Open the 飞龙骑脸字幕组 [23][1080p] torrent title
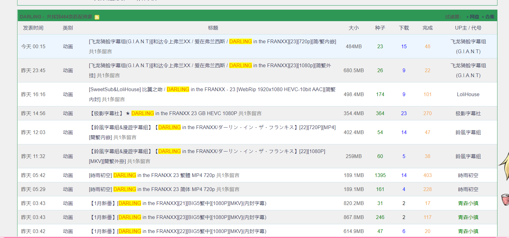Screen dimensions: 509x238 pos(210,70)
